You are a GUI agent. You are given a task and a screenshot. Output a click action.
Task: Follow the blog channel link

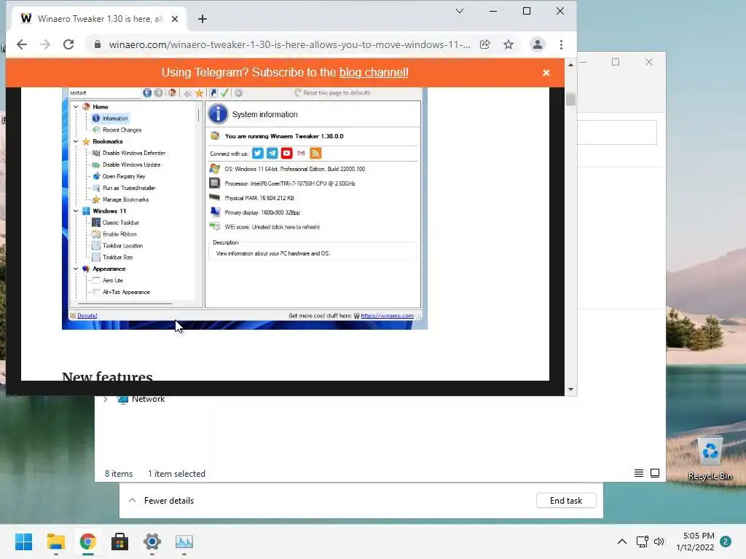click(x=374, y=72)
